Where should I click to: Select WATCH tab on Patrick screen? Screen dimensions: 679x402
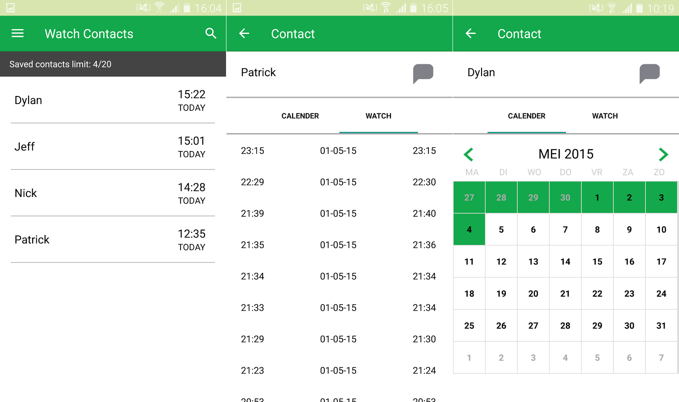pos(378,116)
